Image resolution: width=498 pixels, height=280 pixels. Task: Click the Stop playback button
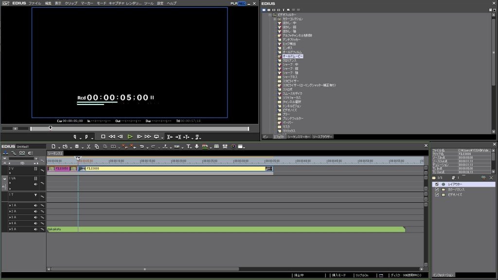[x=103, y=137]
